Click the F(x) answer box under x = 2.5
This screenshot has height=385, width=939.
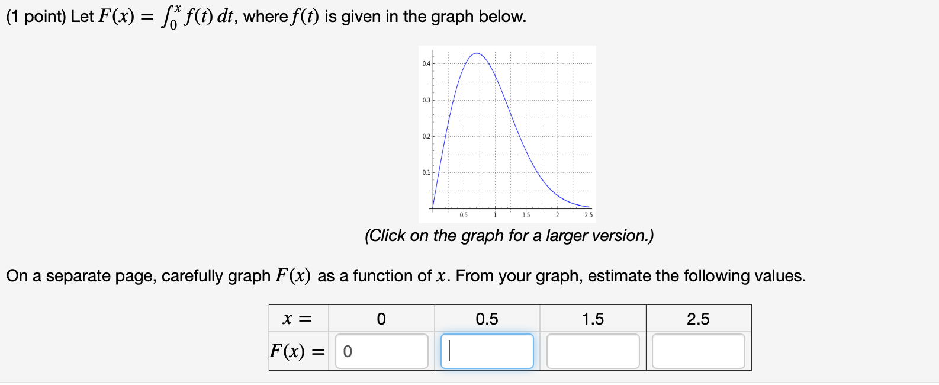[697, 351]
